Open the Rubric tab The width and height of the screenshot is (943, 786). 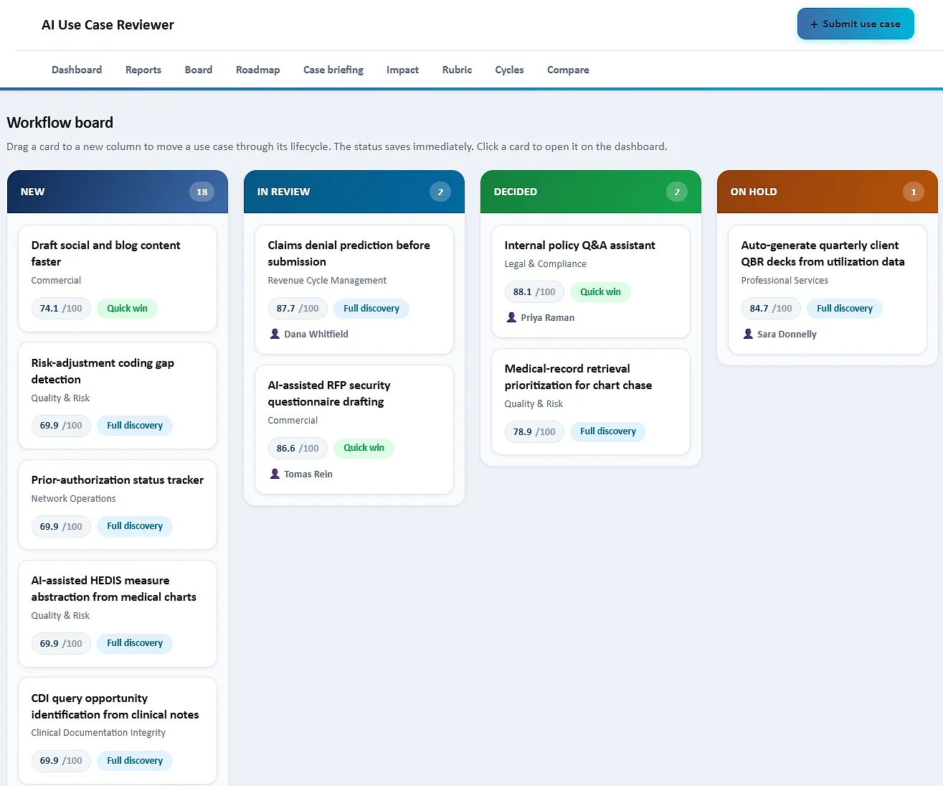click(x=457, y=70)
